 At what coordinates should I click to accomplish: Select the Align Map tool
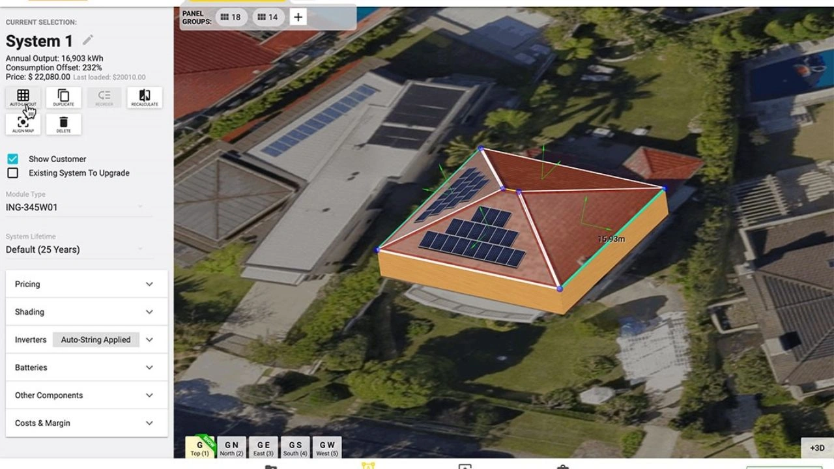pos(23,124)
